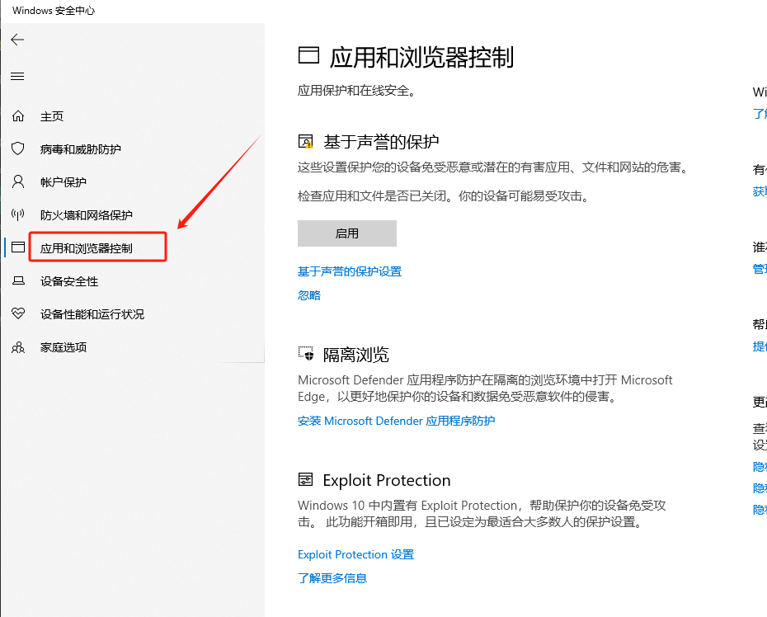The image size is (767, 617).
Task: Select the device security laptop icon
Action: [x=18, y=281]
